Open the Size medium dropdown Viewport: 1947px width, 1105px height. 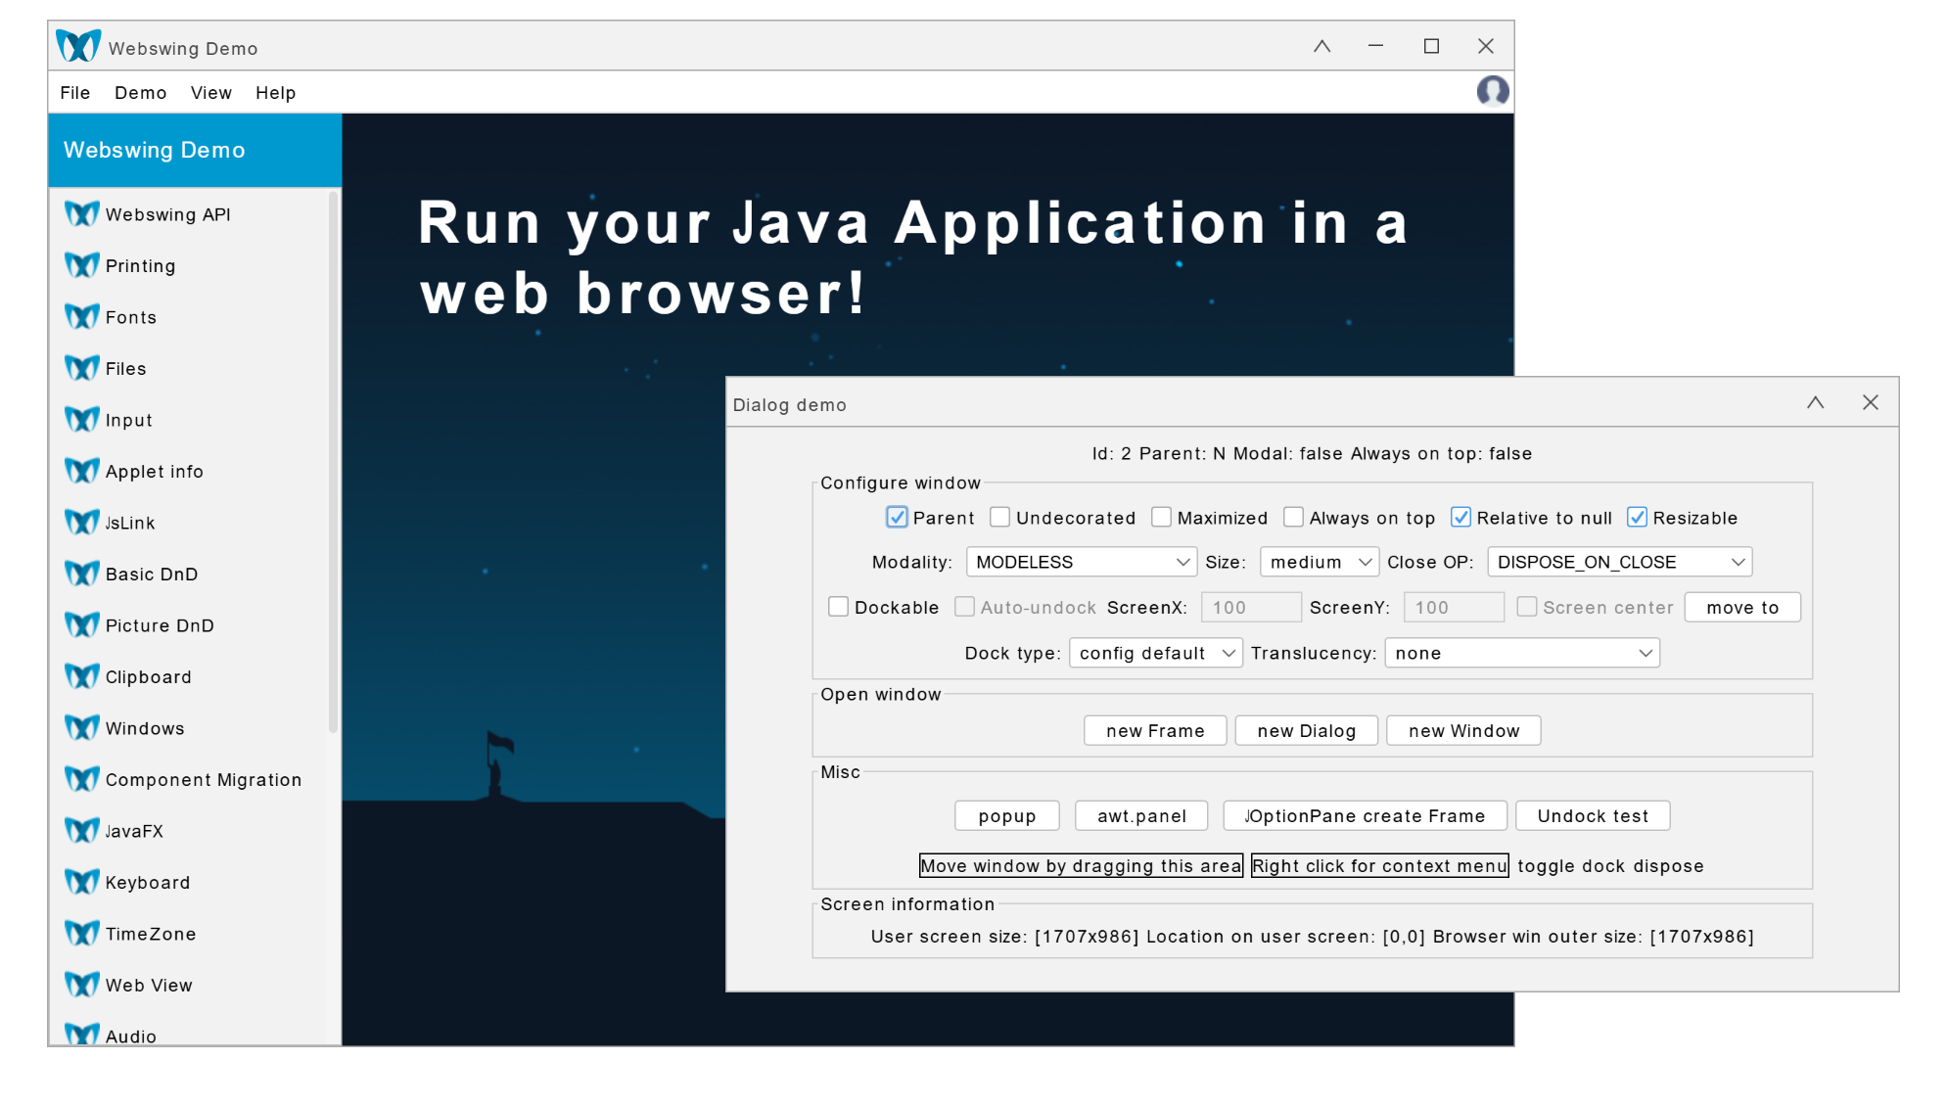click(1319, 562)
